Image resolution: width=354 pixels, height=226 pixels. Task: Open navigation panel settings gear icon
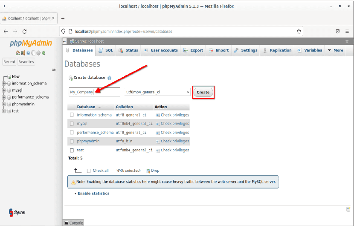click(38, 53)
